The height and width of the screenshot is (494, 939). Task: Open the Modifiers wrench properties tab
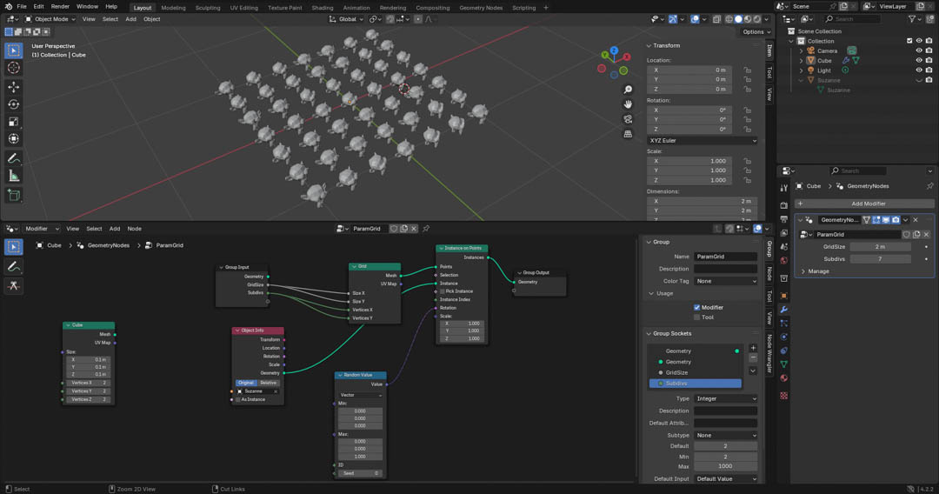(783, 310)
